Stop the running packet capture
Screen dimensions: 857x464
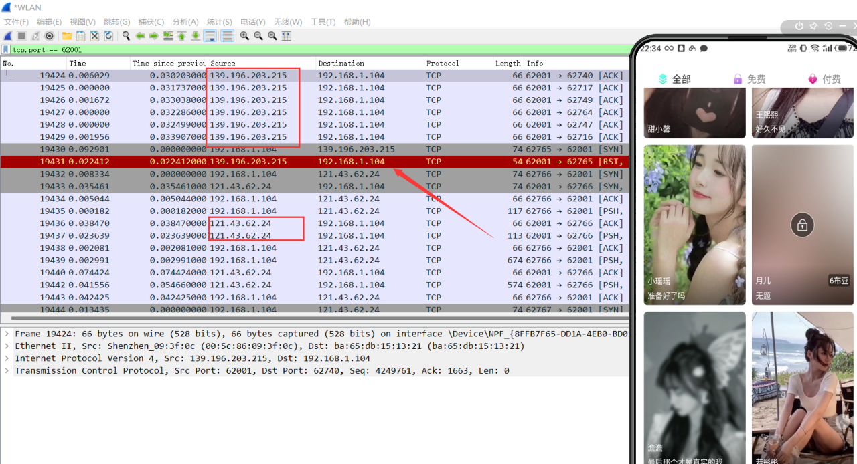(21, 36)
